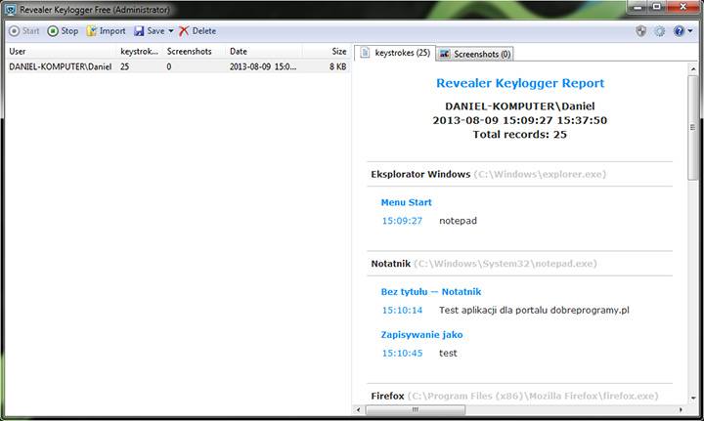Open settings gear icon

point(660,31)
